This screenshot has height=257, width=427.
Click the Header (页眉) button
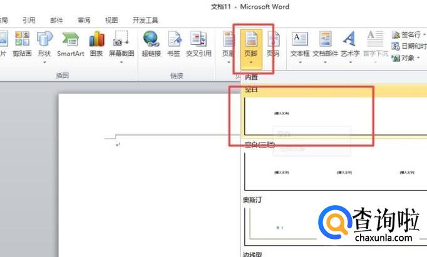(228, 47)
